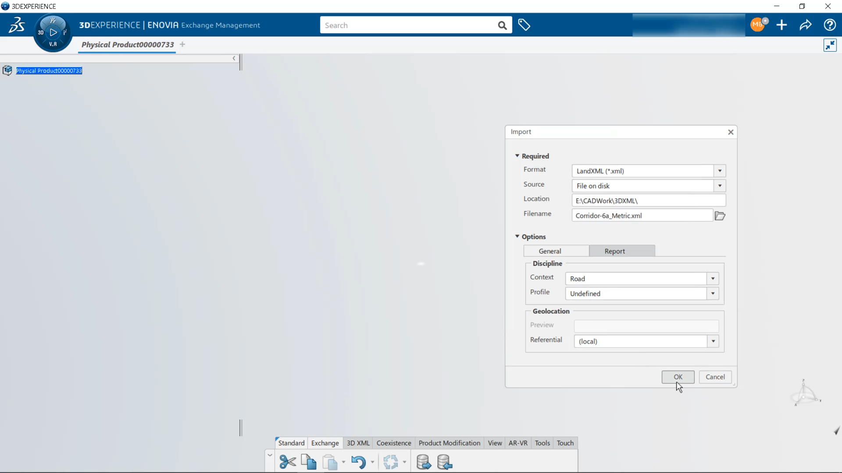Image resolution: width=842 pixels, height=473 pixels.
Task: Select Physical Product00000733 in tree
Action: coord(49,71)
